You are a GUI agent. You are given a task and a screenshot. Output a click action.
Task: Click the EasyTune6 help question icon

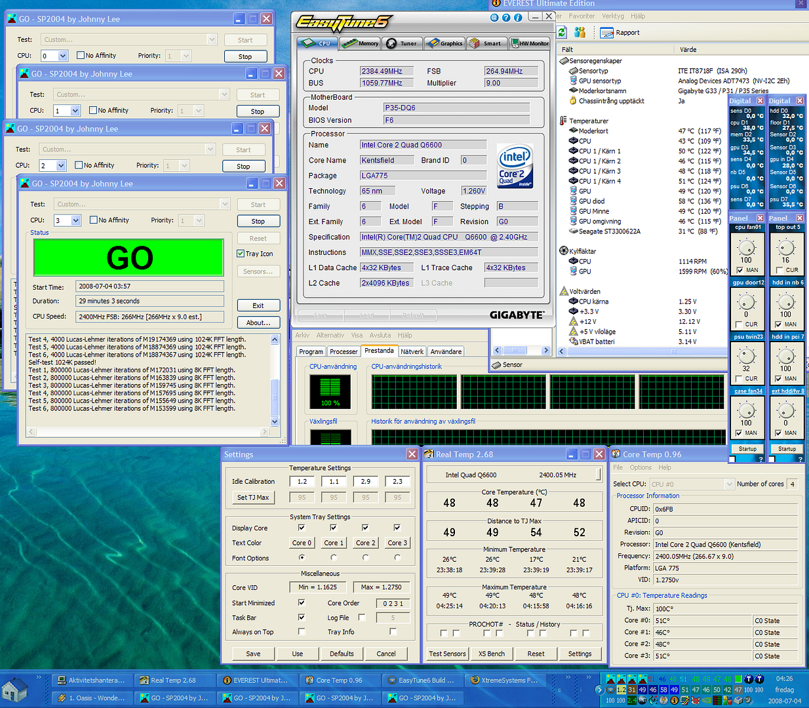[506, 18]
